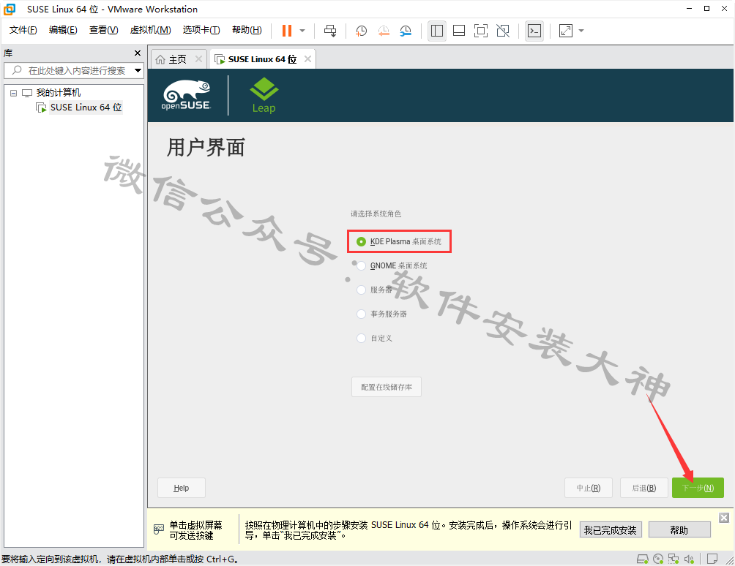Viewport: 735px width, 566px height.
Task: Click the 配置在线储存库 button
Action: [387, 387]
